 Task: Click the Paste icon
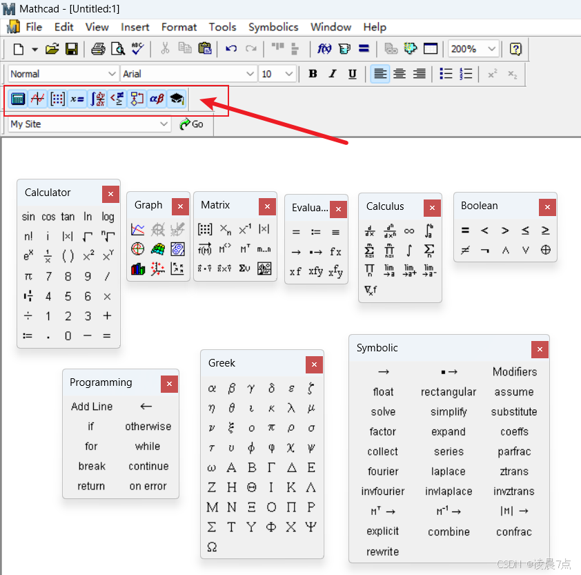pyautogui.click(x=205, y=49)
